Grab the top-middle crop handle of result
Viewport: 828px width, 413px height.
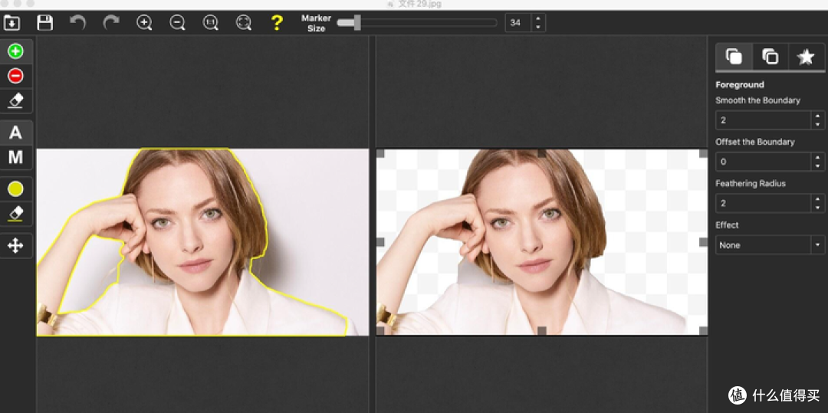[x=542, y=153]
